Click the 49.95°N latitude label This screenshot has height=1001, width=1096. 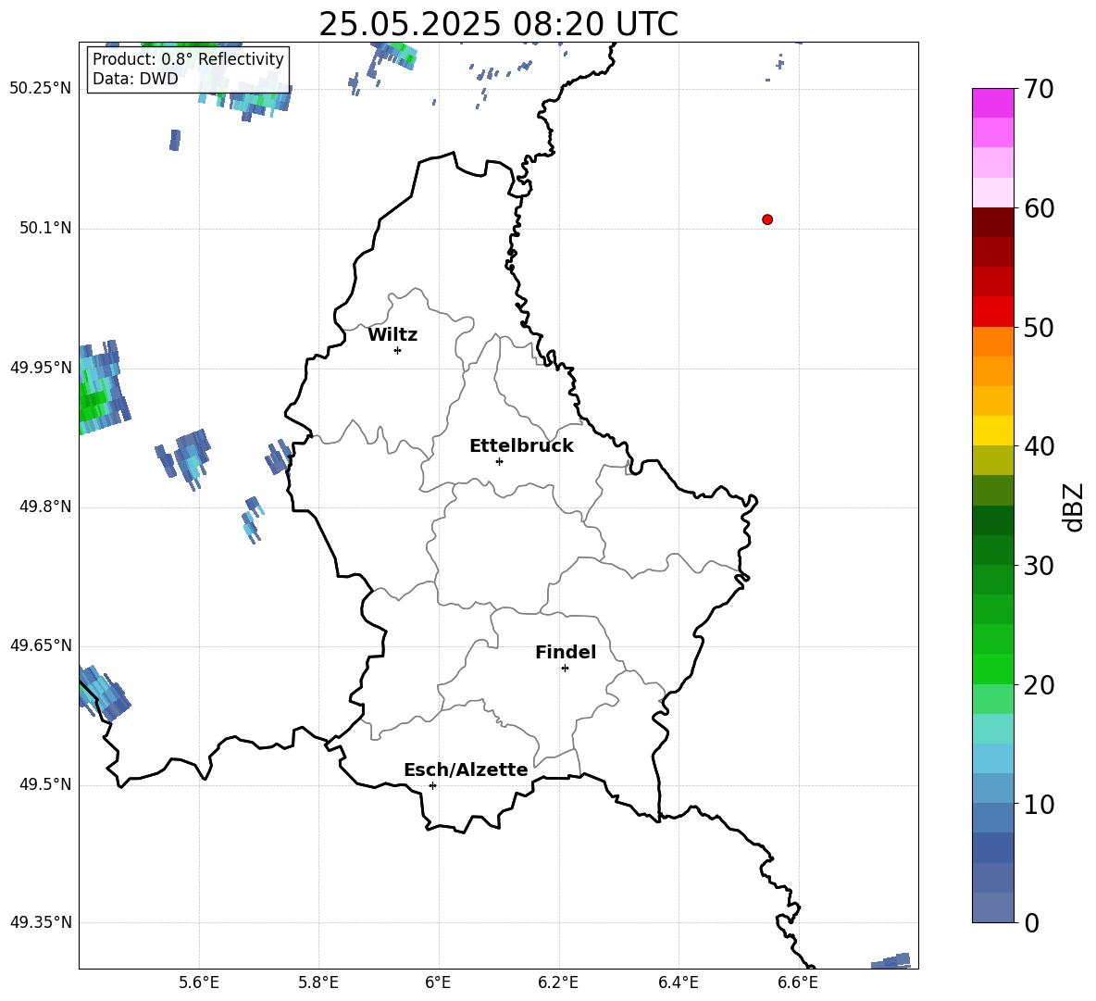pos(41,368)
